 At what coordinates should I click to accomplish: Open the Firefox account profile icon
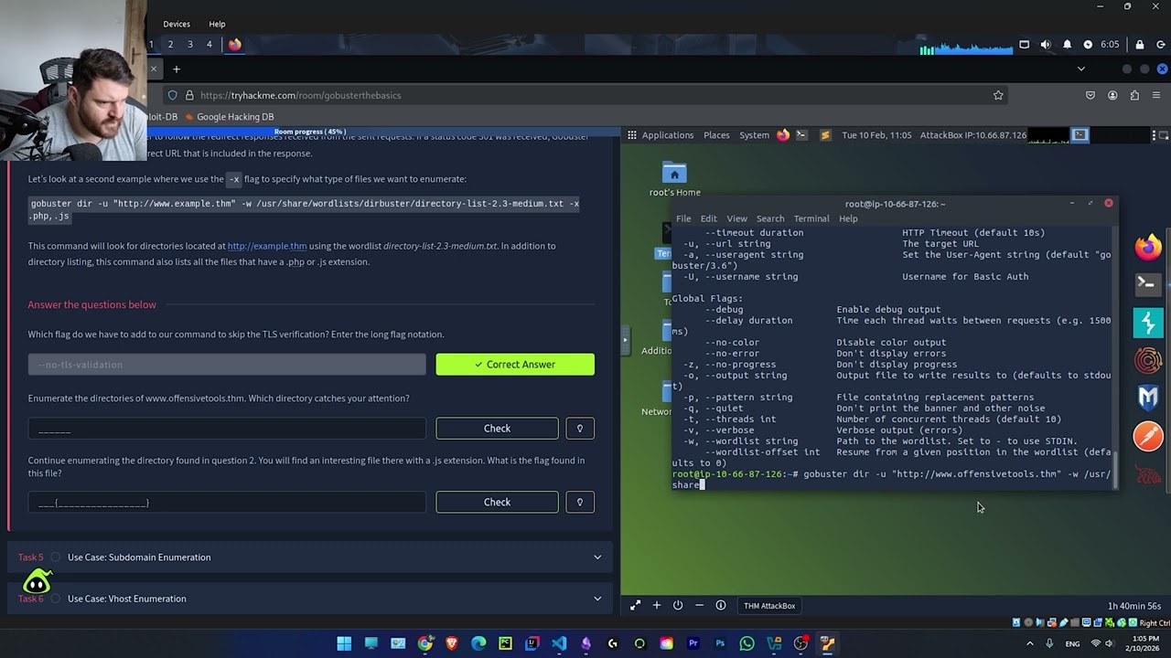(x=1112, y=95)
